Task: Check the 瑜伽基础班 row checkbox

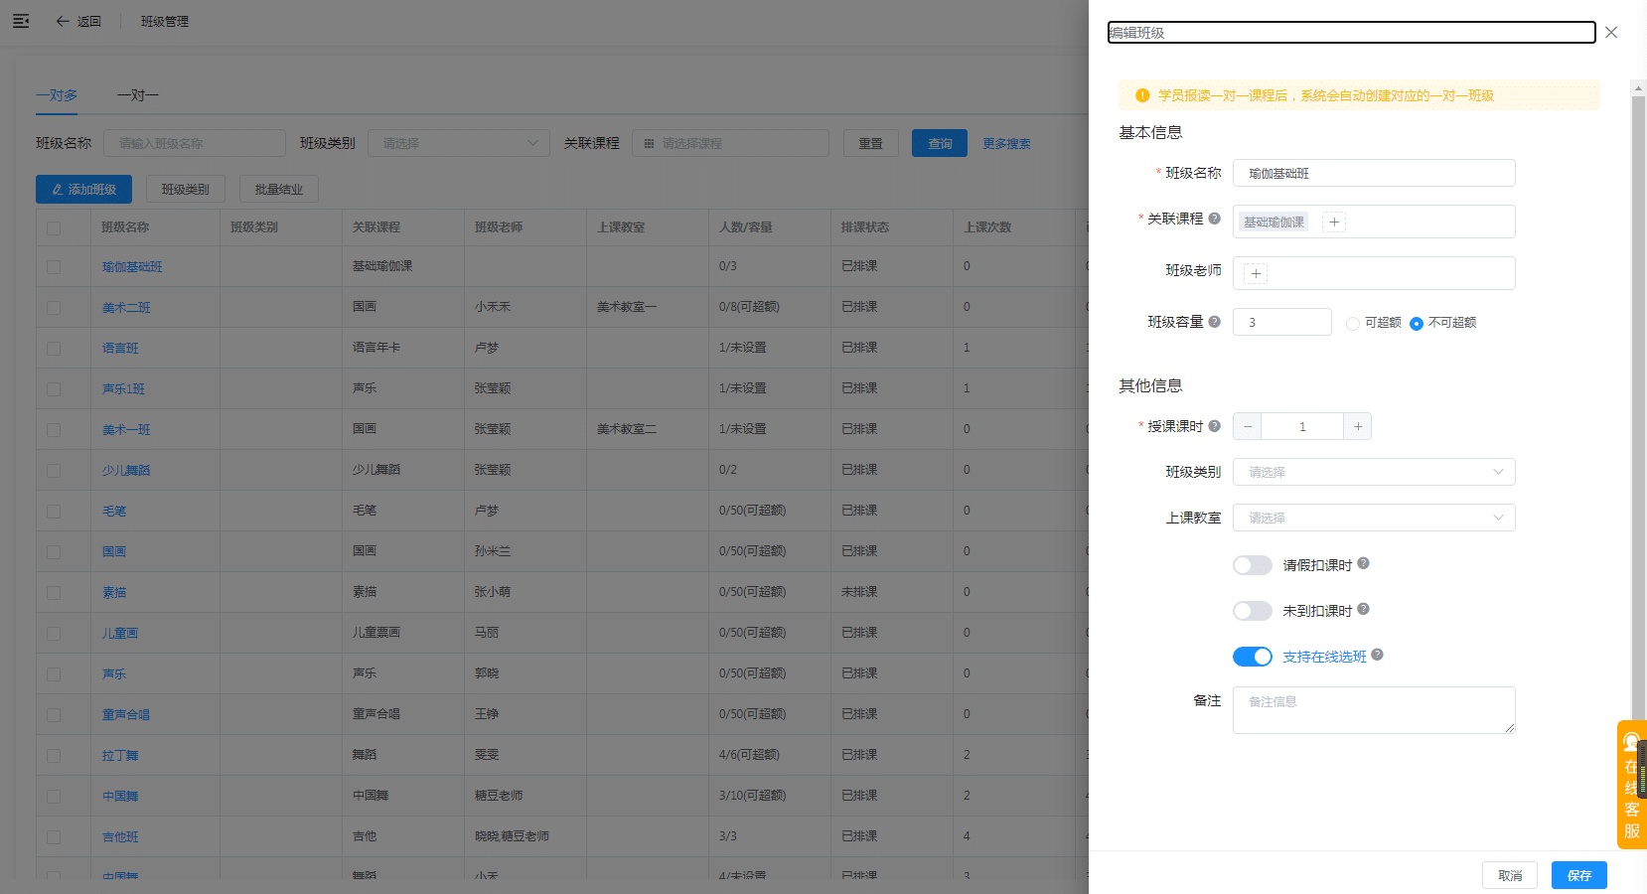Action: coord(54,267)
